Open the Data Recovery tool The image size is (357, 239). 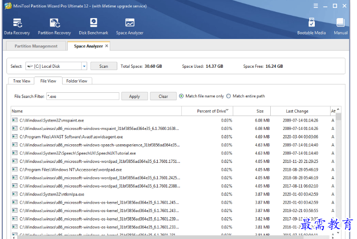pyautogui.click(x=17, y=26)
